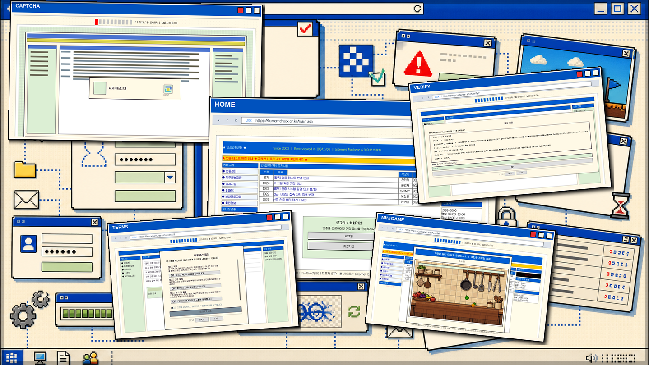Click the green refresh arrows icon
This screenshot has height=365, width=649.
coord(355,311)
